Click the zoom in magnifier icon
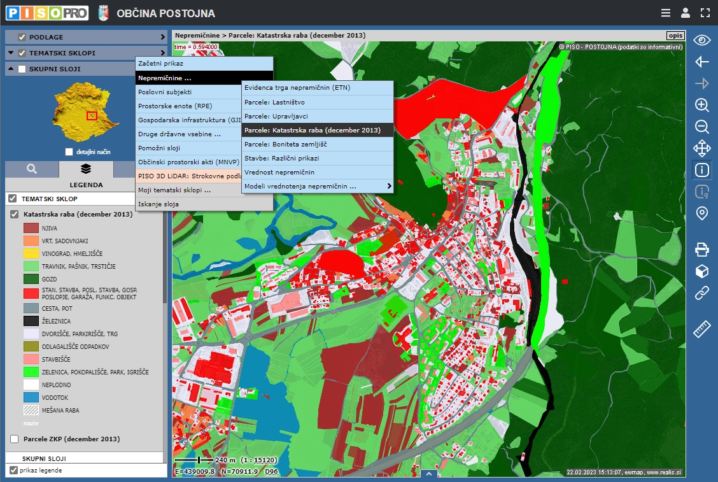 [701, 105]
